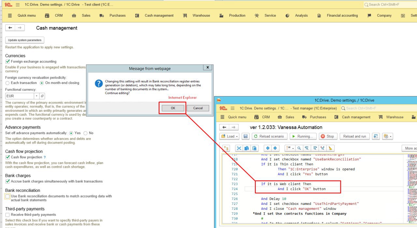Click Reload scenario button
The width and height of the screenshot is (417, 228).
point(269,136)
